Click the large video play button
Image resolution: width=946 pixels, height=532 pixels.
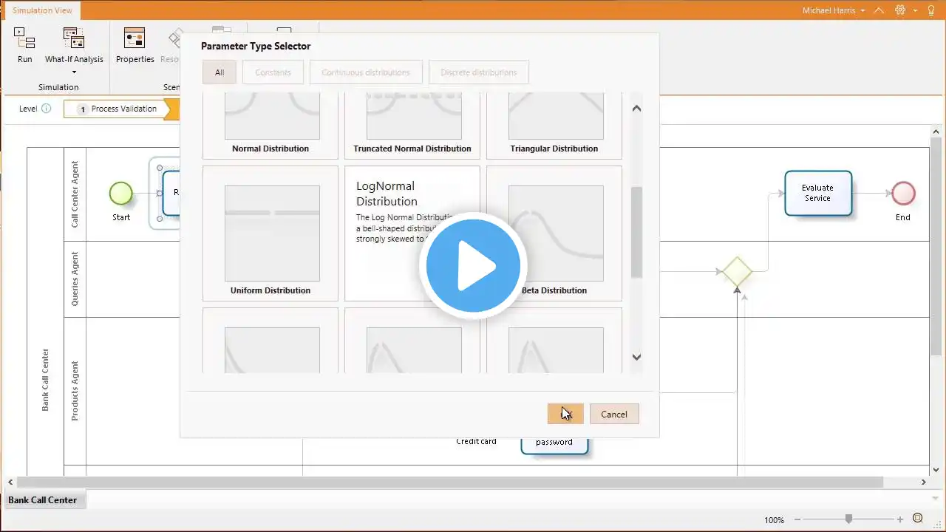pos(473,266)
